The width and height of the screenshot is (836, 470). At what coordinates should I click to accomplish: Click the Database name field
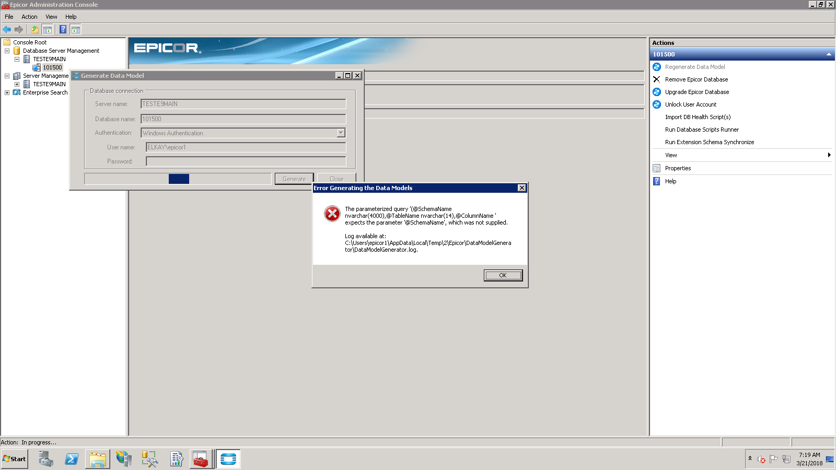click(243, 119)
